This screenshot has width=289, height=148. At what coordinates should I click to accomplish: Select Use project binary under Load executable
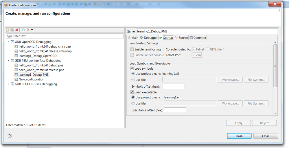tap(133, 97)
